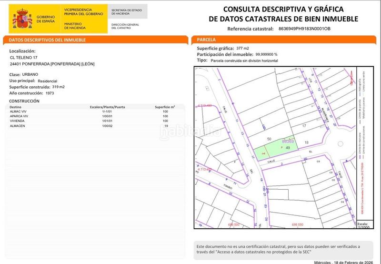Image resolution: width=381 pixels, height=264 pixels.
Task: Click the "Participación del inmueble:" label
Action: 225,54
